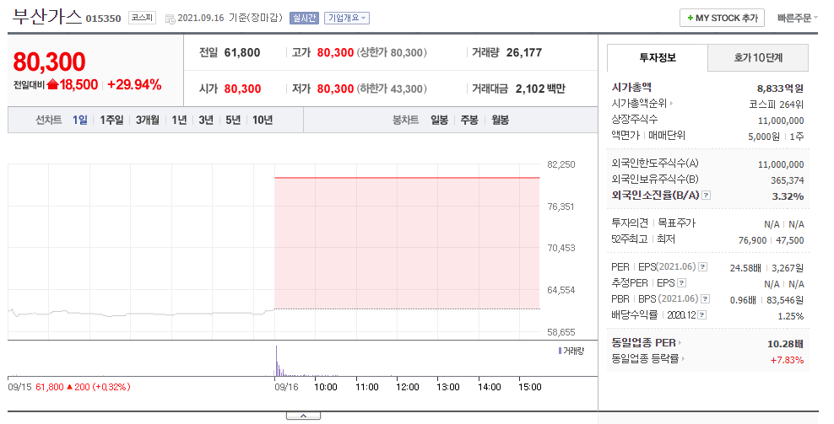Switch to the 투자정보 tab
Screen dimensions: 834x424
tap(658, 57)
